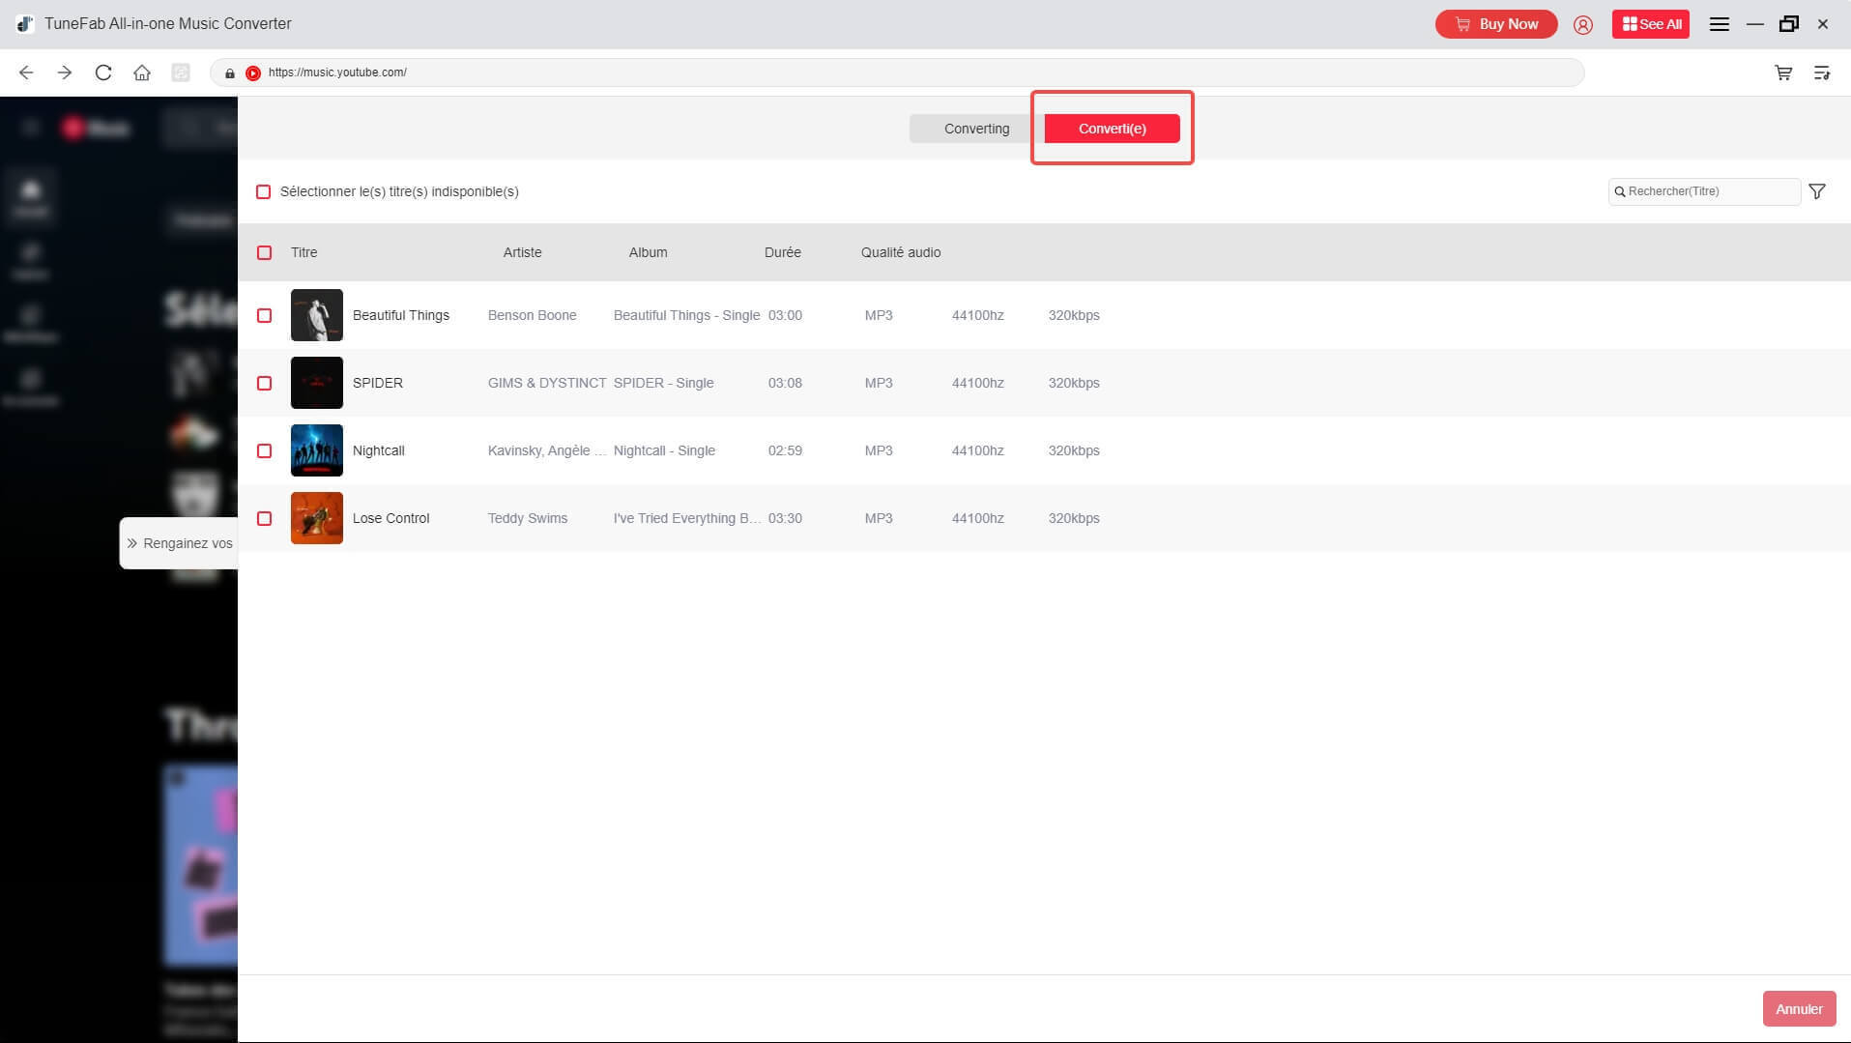Open the user account icon
Viewport: 1851px width, 1043px height.
(x=1583, y=25)
